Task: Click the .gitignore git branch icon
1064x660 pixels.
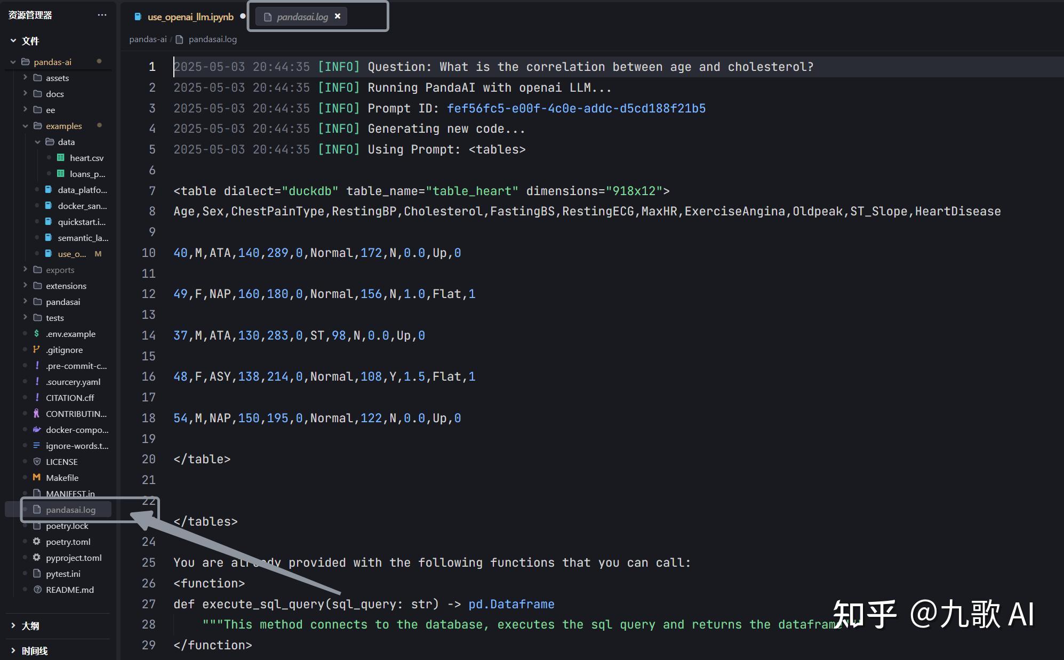Action: [36, 350]
